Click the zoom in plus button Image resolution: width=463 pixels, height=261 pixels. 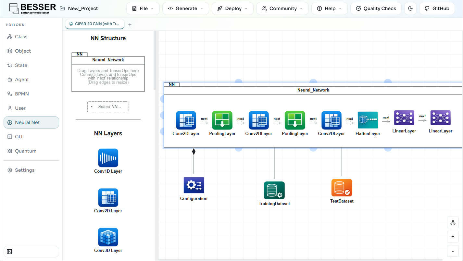point(453,237)
